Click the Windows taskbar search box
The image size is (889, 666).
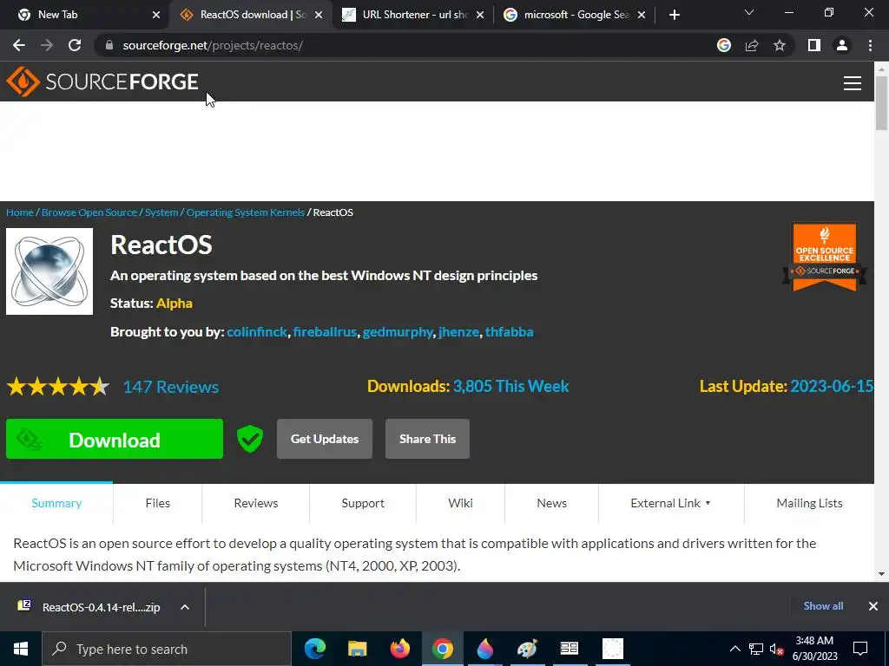click(167, 649)
